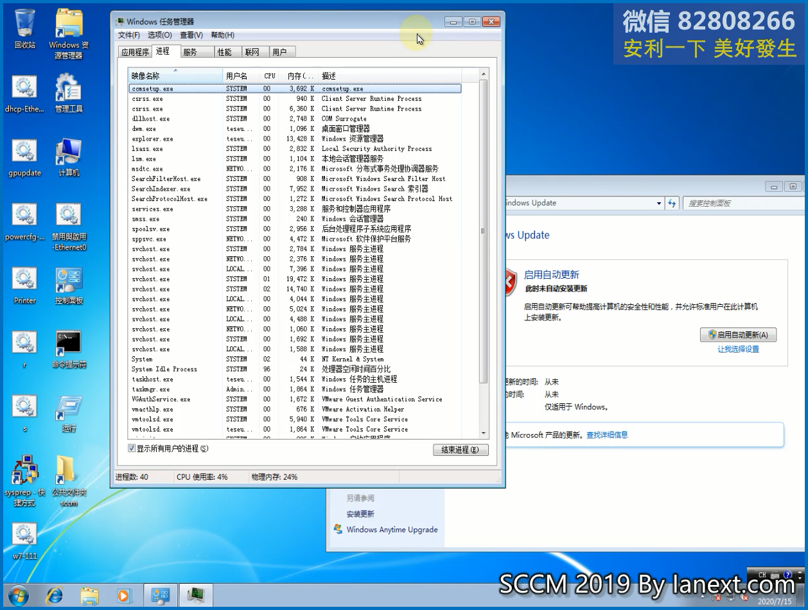Select the 运行 desktop icon

[x=69, y=414]
